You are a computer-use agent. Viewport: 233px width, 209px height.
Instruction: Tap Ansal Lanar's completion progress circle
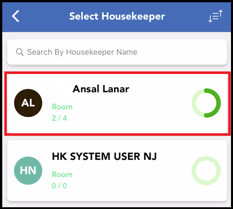(206, 103)
